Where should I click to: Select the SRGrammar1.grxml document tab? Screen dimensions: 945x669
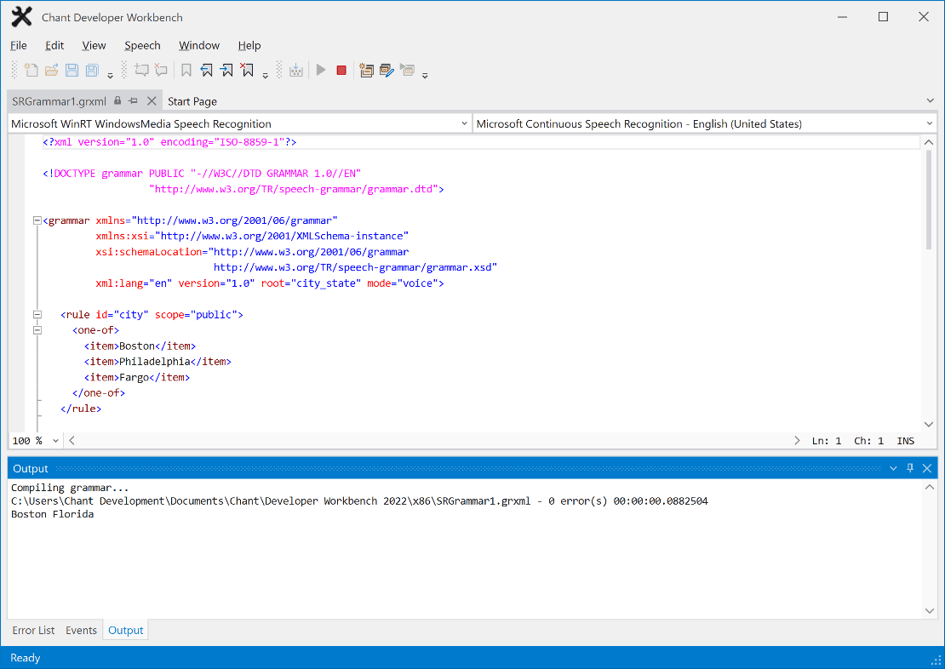pos(59,101)
